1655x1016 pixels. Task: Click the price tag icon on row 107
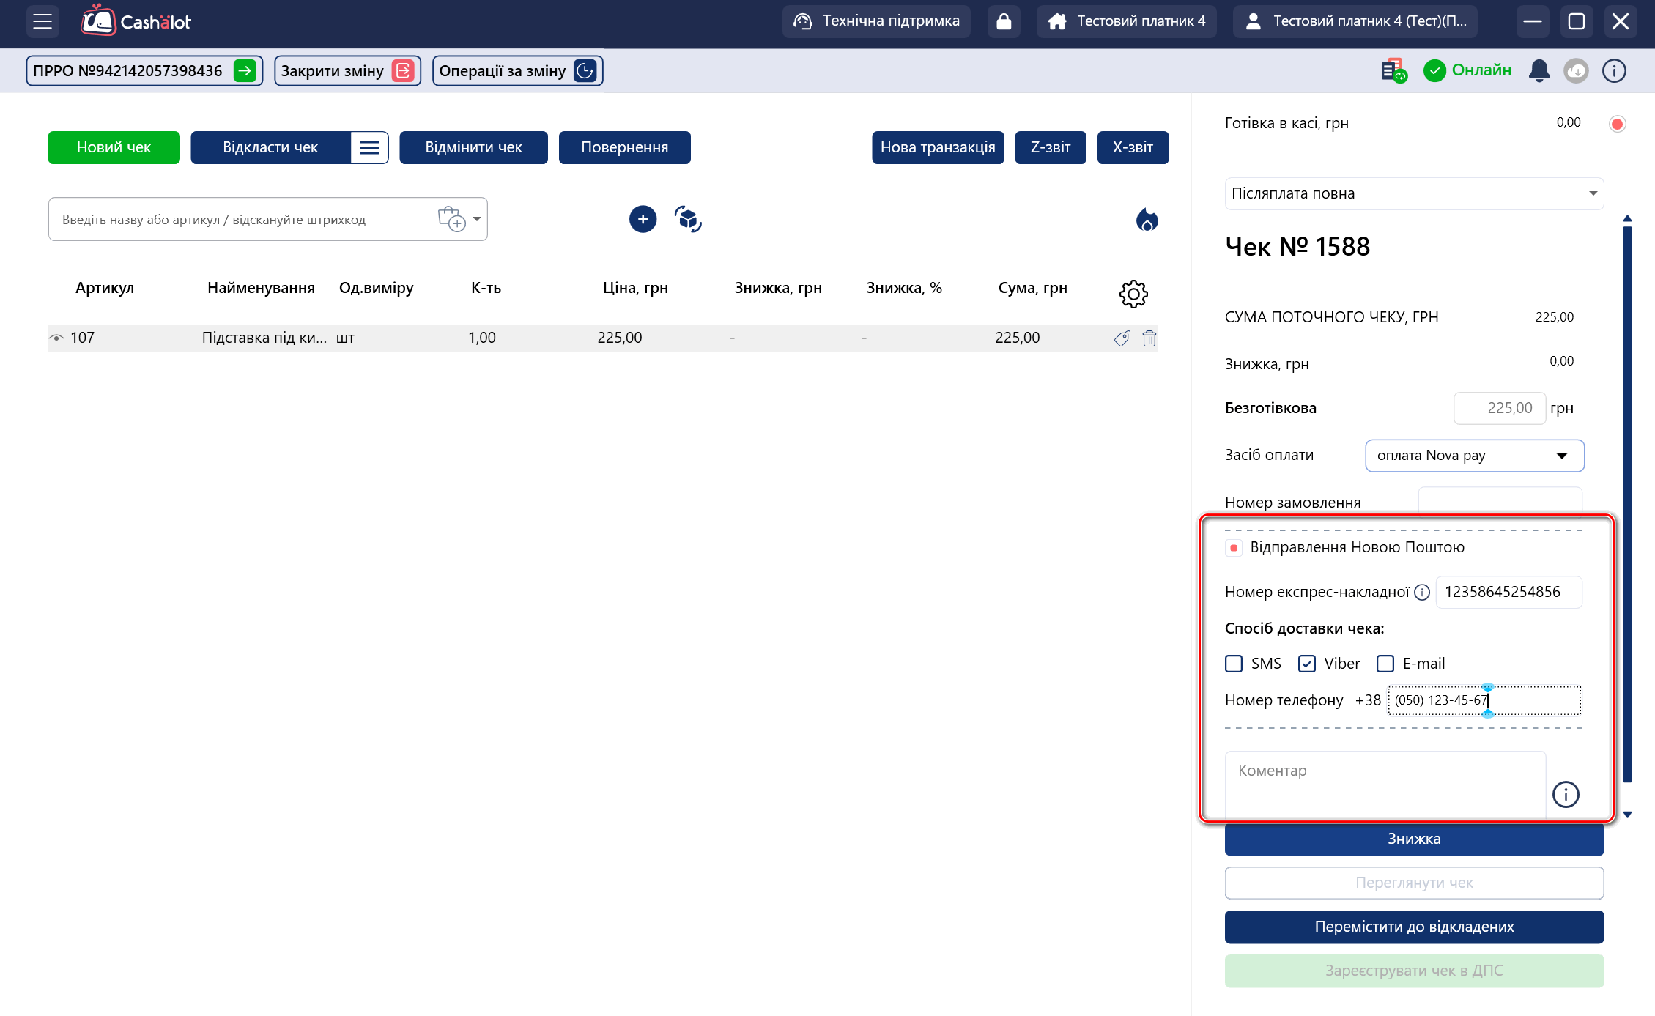[x=1122, y=338]
